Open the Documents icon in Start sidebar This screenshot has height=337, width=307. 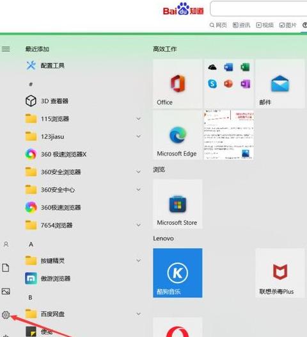[x=6, y=268]
